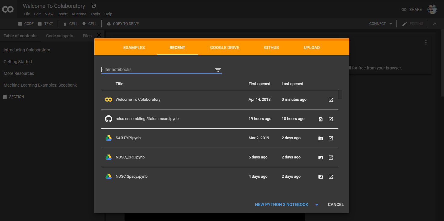Open NDSC Spacy.ipynb in new tab icon
The image size is (444, 221).
pos(331,177)
